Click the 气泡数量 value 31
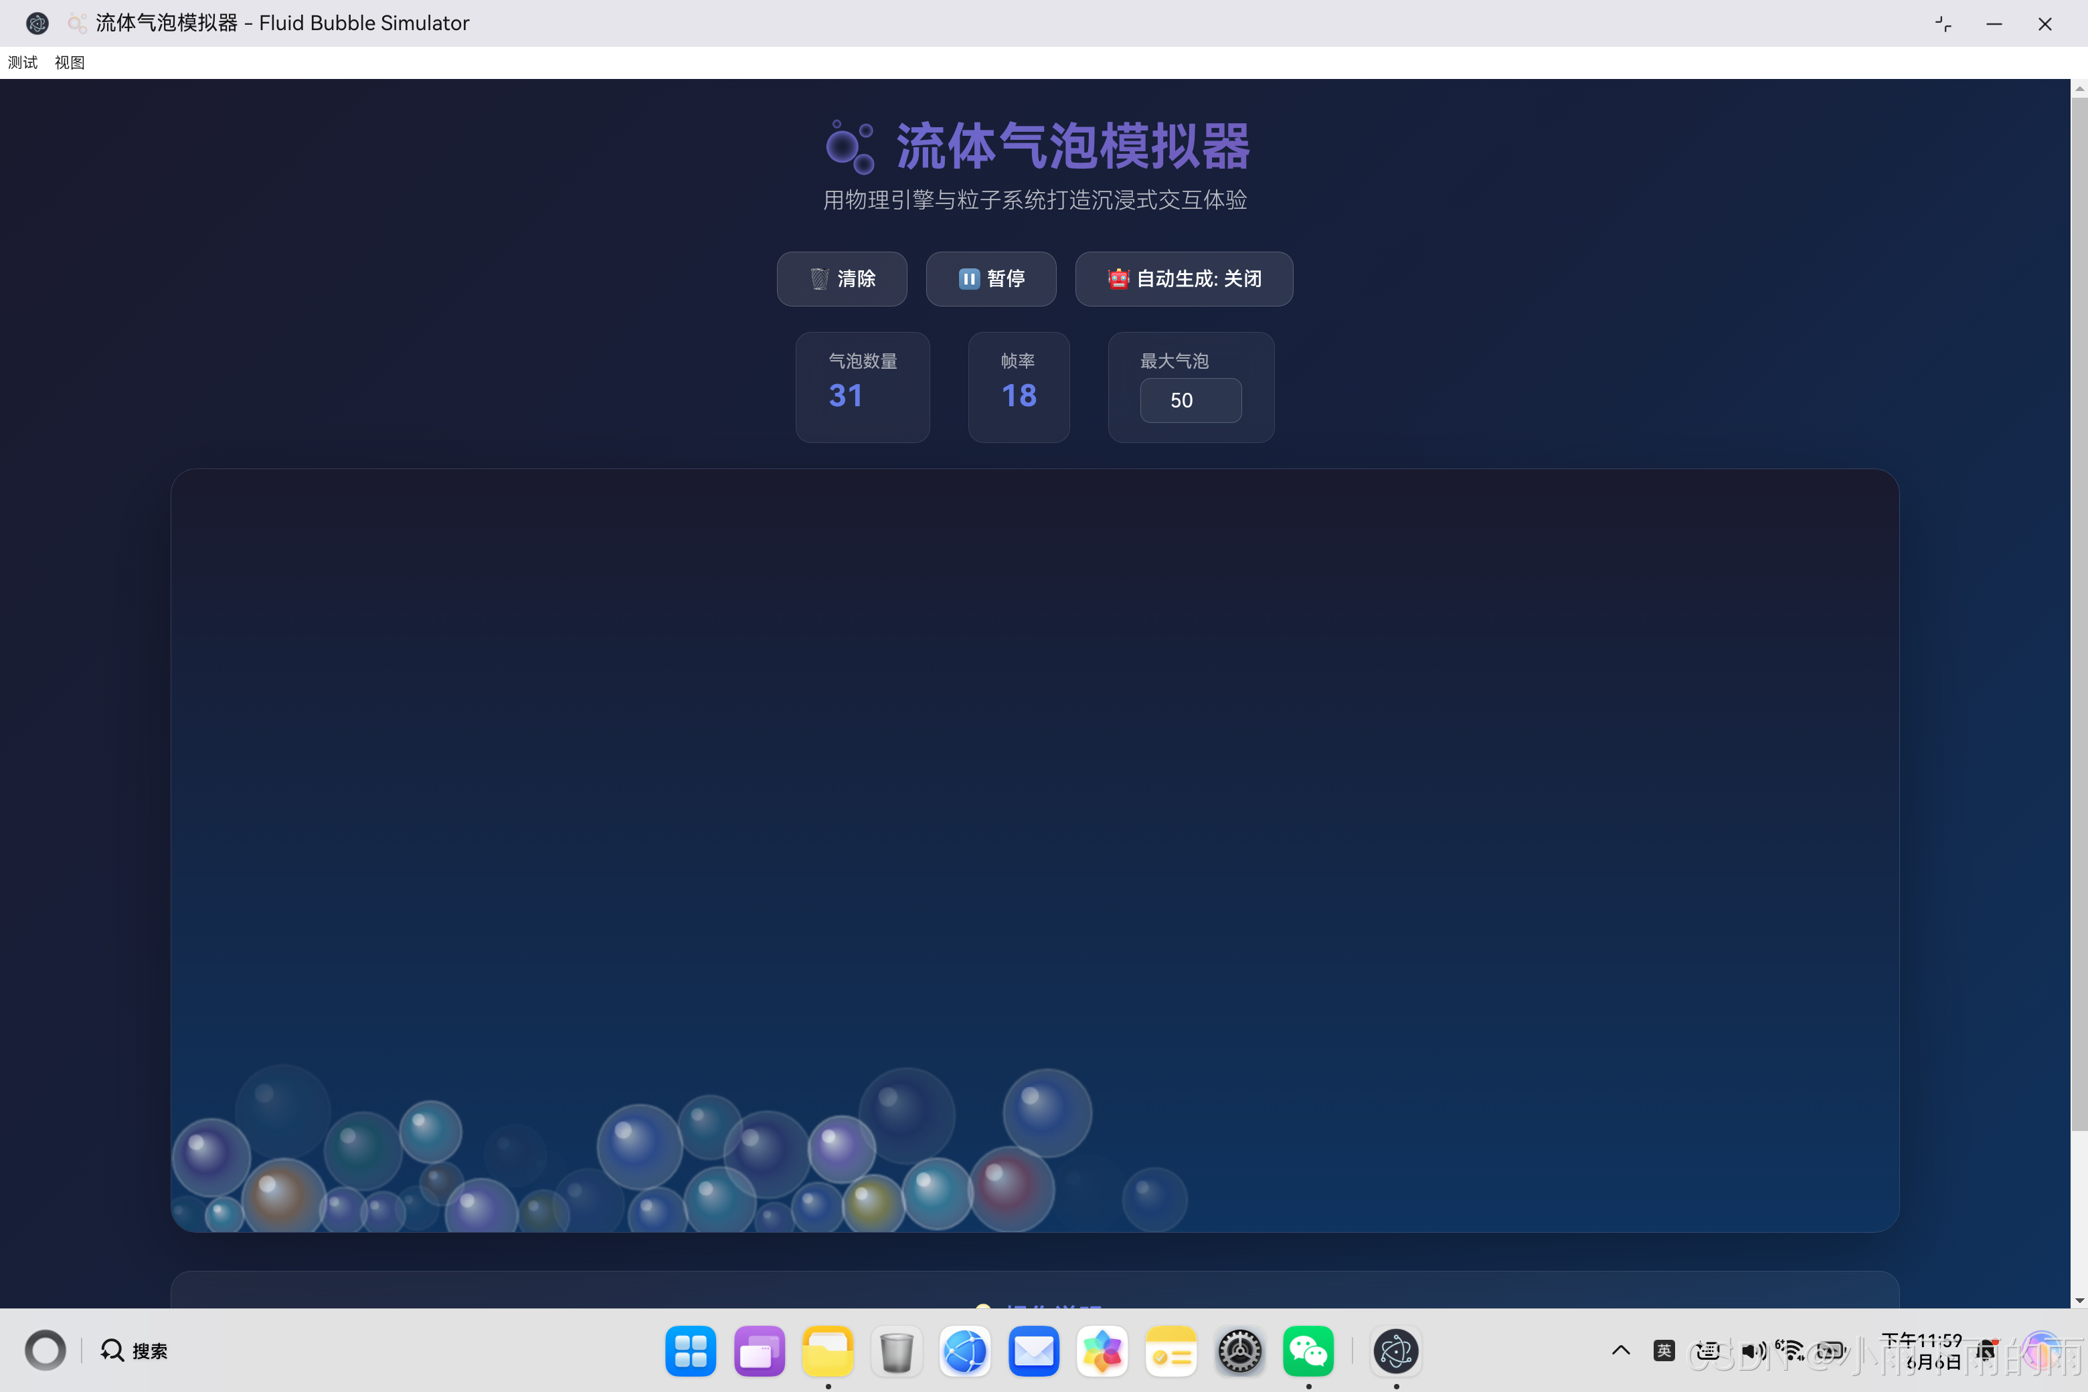The height and width of the screenshot is (1392, 2088). pyautogui.click(x=845, y=395)
